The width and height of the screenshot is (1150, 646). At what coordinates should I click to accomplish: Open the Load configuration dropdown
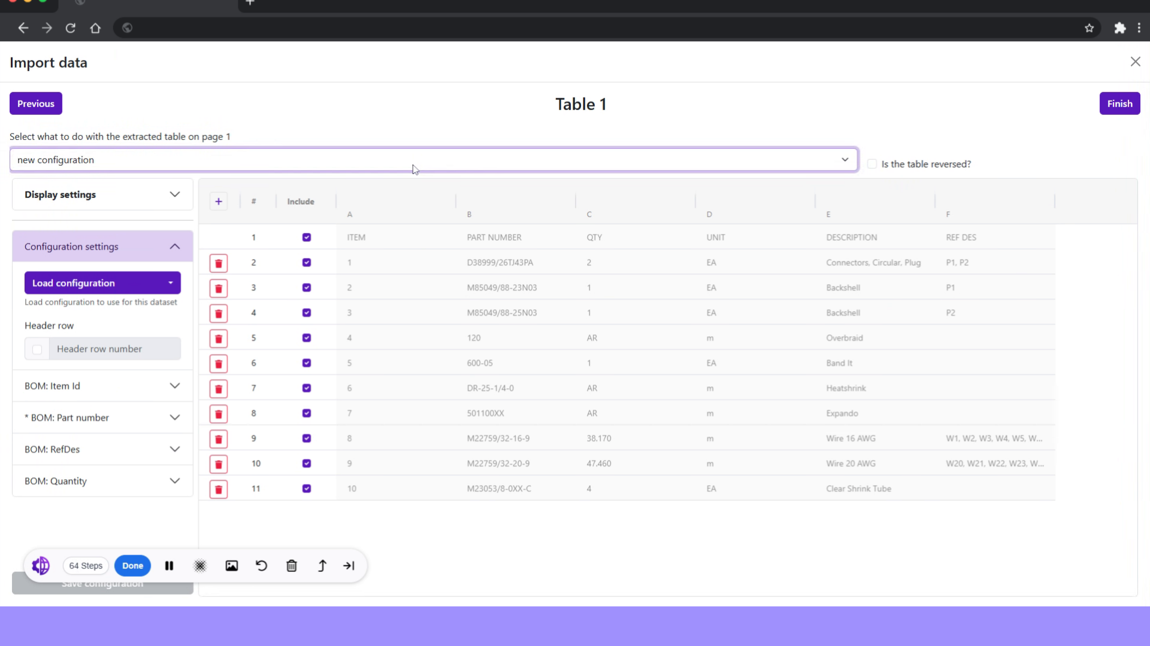(102, 282)
